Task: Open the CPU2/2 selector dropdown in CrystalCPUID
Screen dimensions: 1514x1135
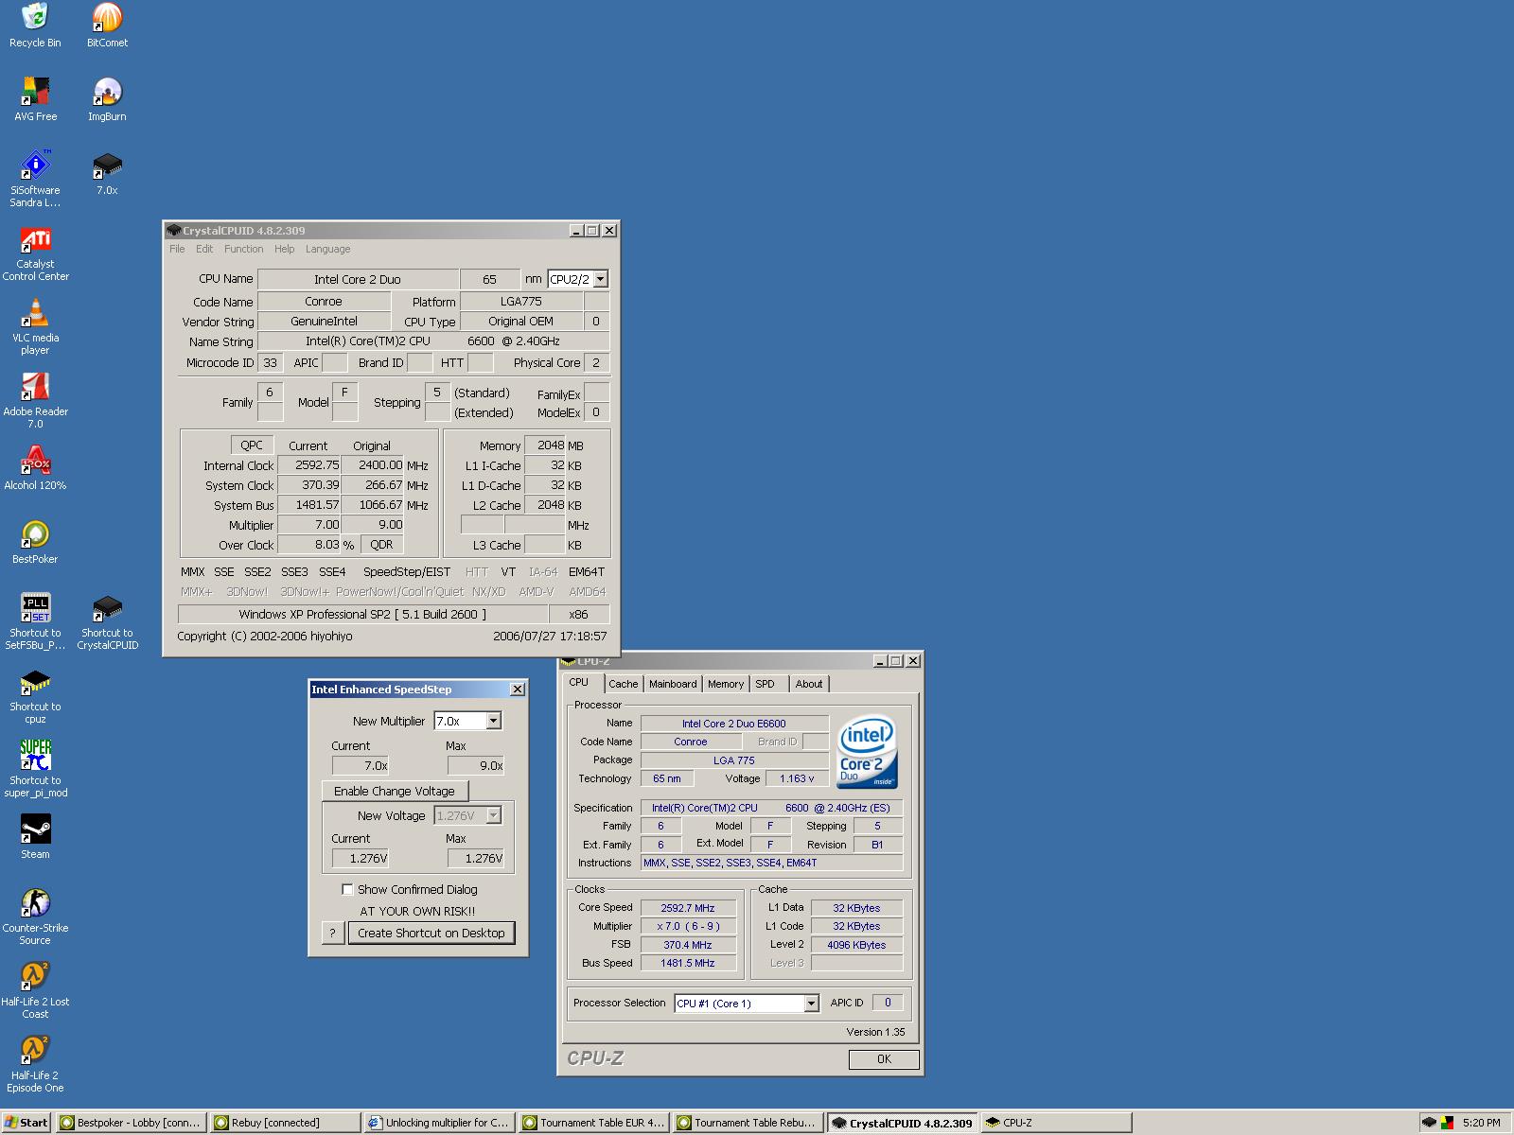Action: pos(600,279)
